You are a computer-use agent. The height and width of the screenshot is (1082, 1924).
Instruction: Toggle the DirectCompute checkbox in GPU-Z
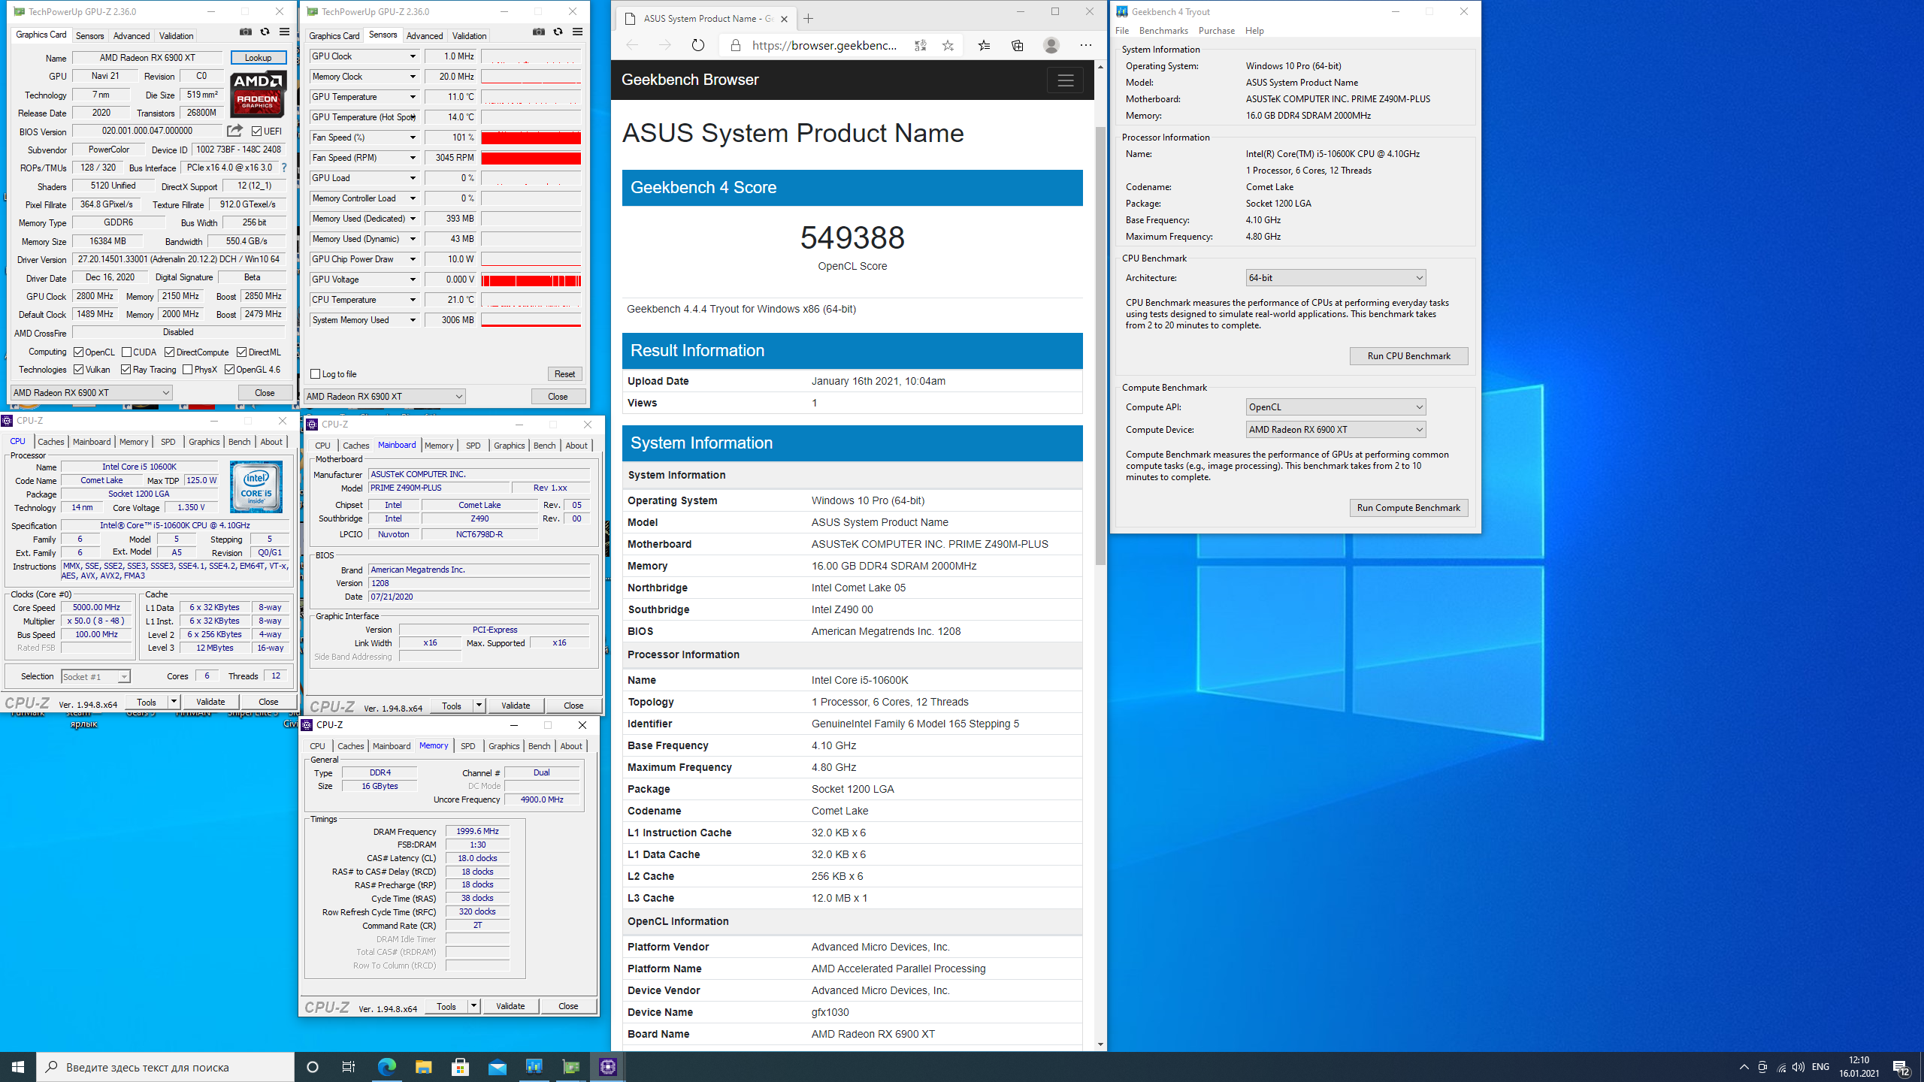170,352
